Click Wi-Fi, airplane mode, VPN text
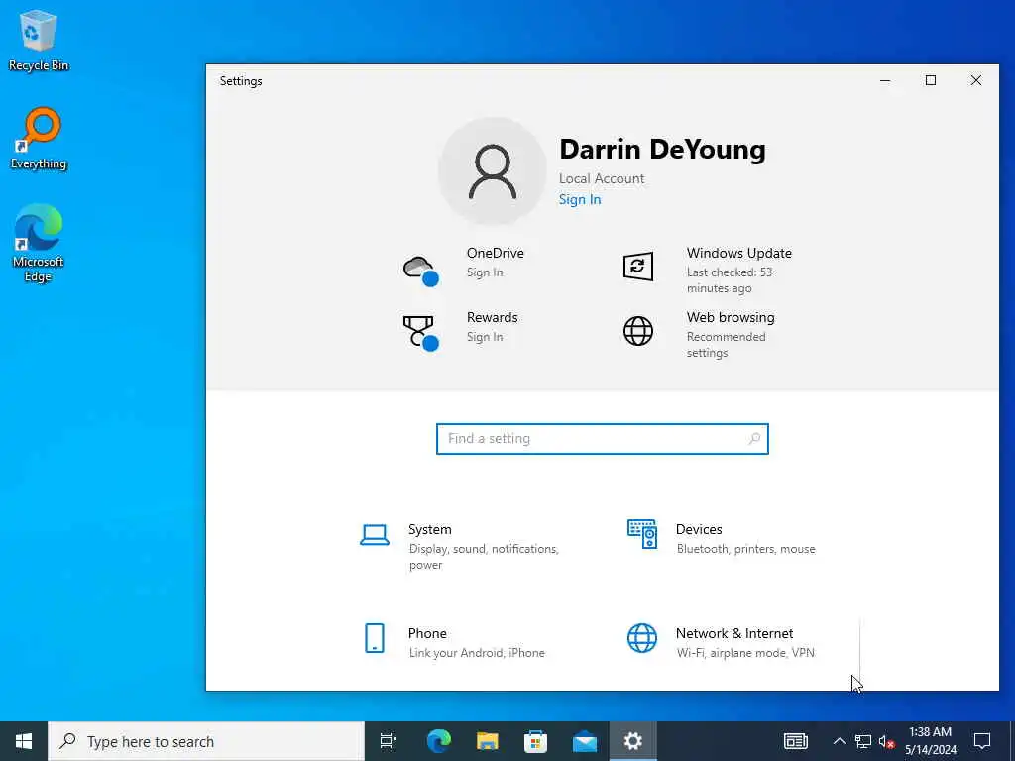The image size is (1015, 761). [745, 653]
